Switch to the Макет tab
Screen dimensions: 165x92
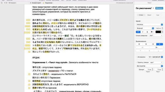pos(149,15)
